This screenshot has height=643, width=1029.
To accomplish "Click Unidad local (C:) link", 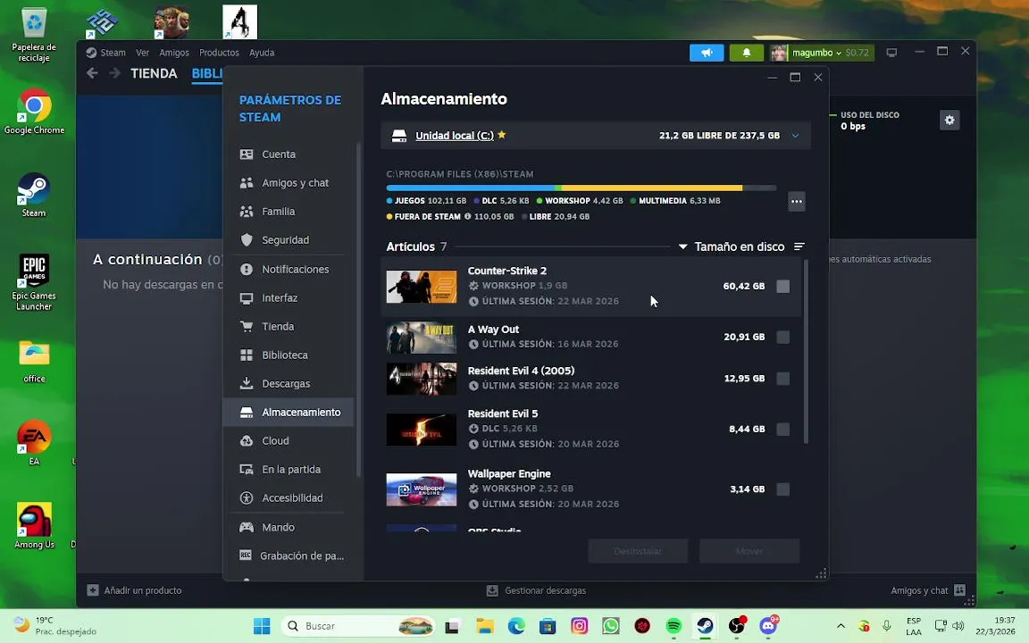I will click(454, 136).
